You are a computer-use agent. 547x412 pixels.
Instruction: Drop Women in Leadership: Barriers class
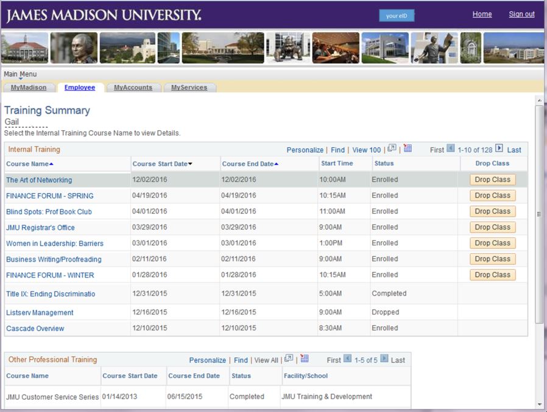pyautogui.click(x=492, y=243)
